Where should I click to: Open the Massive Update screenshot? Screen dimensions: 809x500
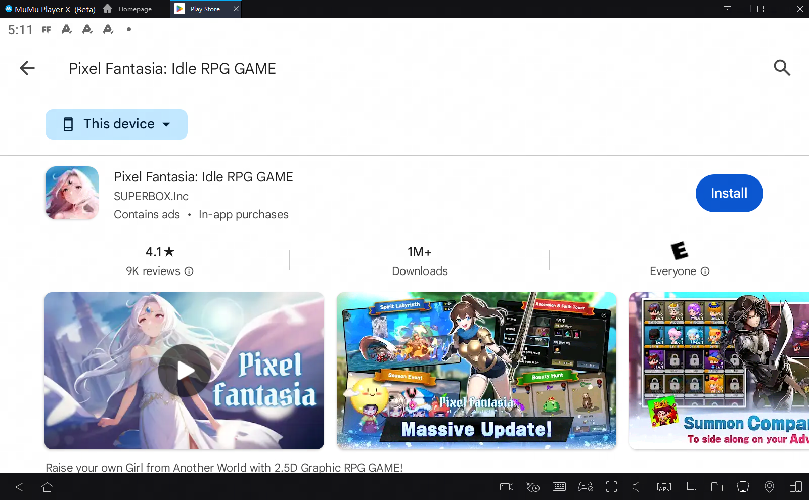[476, 371]
